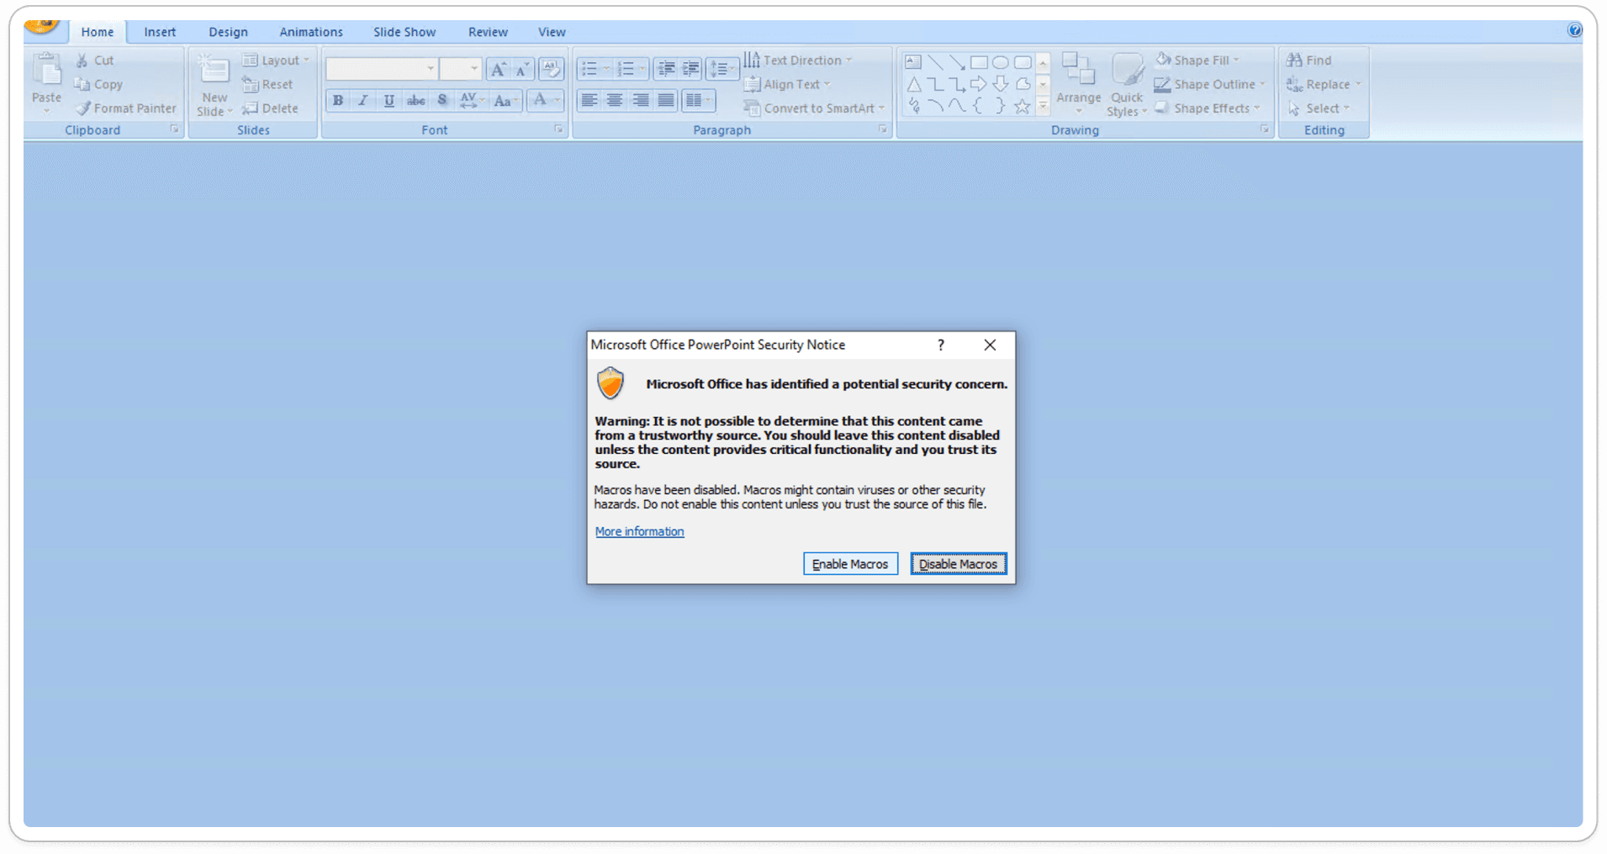Select the Isosceles Triangle shape
This screenshot has width=1607, height=854.
(x=914, y=84)
